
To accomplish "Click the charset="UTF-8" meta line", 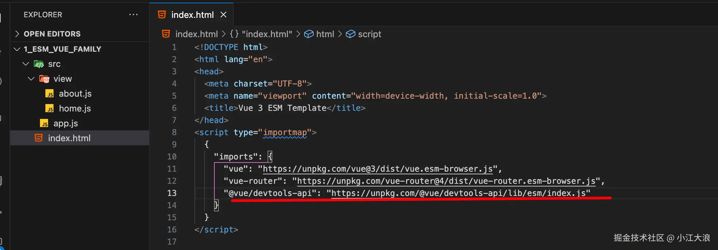I will pyautogui.click(x=258, y=84).
